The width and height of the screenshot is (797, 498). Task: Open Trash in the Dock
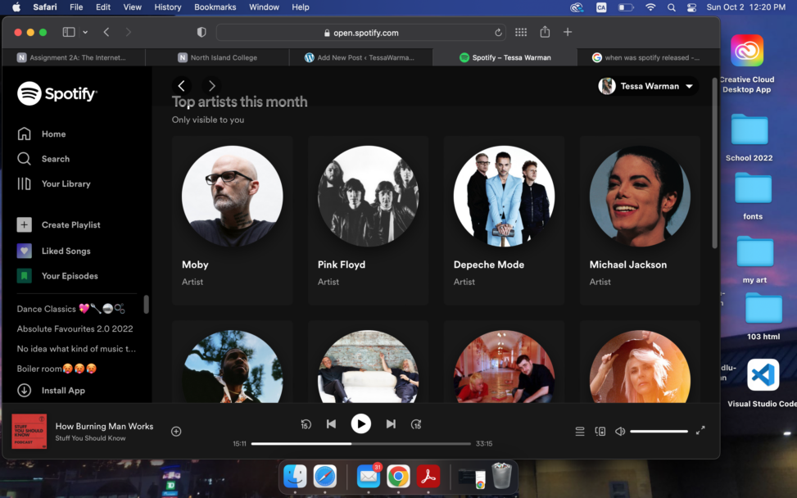pos(501,476)
